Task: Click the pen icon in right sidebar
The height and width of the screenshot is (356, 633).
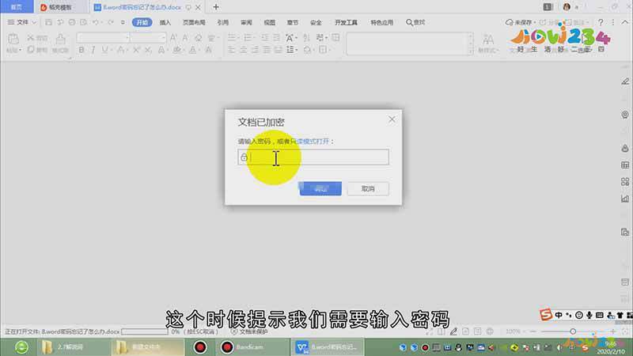Action: pos(625,81)
